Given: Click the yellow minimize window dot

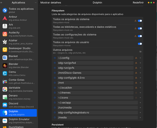Looking at the screenshot, I should click(149, 3).
